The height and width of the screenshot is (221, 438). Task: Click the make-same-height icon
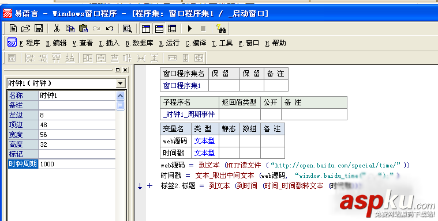coord(185,58)
